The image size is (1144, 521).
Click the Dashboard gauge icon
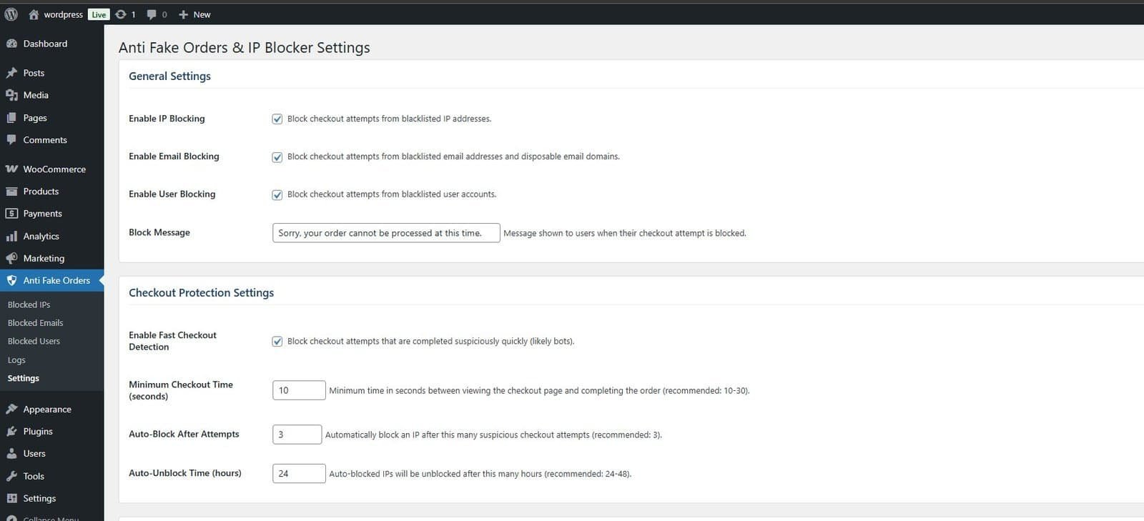coord(11,44)
